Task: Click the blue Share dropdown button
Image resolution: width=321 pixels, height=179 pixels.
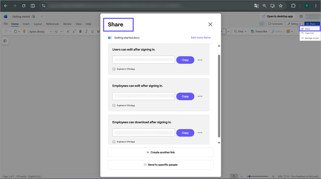Action: click(312, 24)
